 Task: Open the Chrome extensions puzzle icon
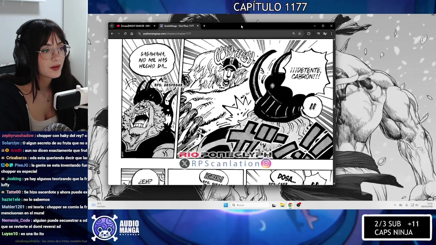309,34
